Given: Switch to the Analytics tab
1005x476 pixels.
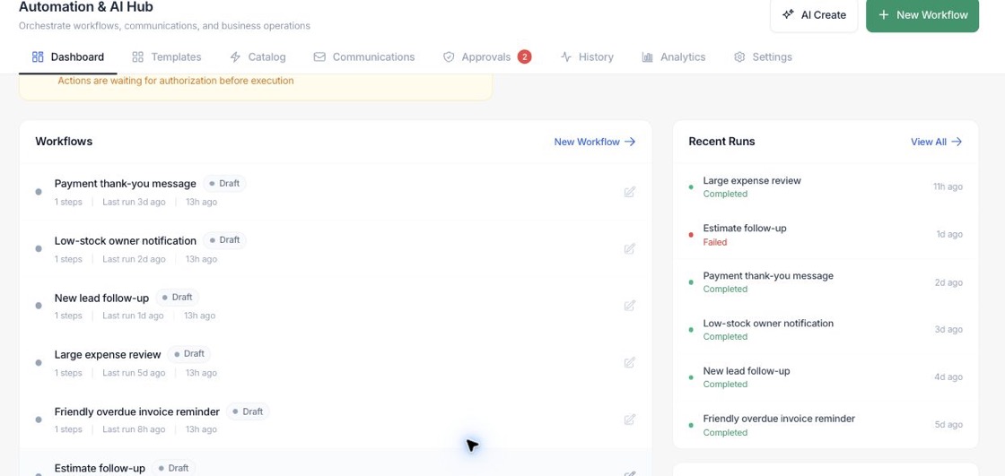Looking at the screenshot, I should (x=674, y=57).
